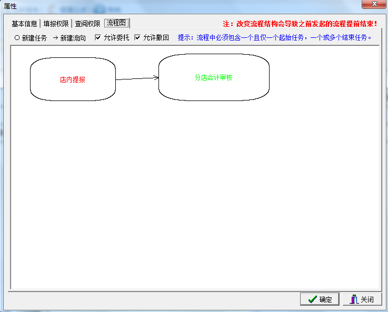Switch to the 基本信息 tab
The width and height of the screenshot is (388, 312).
click(x=24, y=24)
